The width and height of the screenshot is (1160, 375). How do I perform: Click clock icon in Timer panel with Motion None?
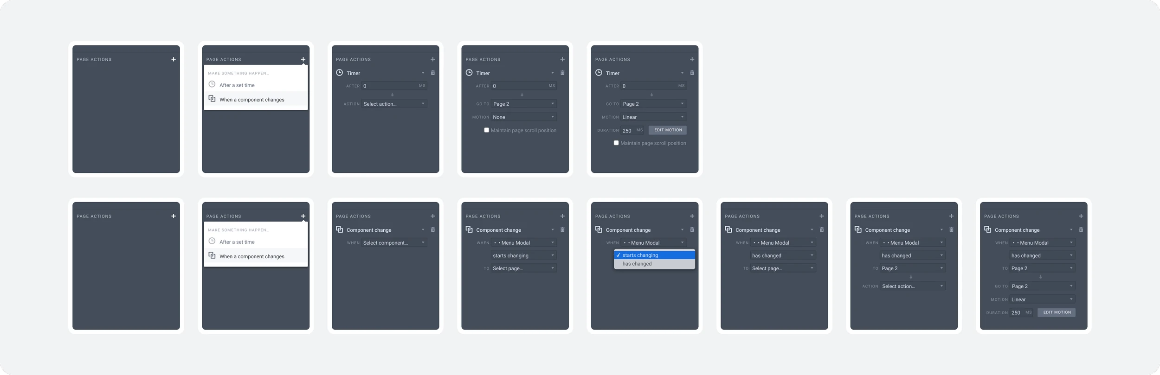pyautogui.click(x=469, y=73)
